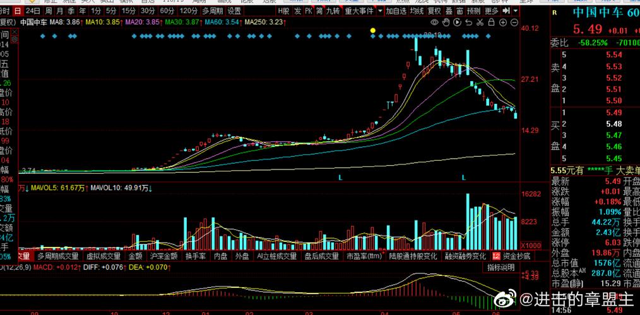Select the 30分 minute chart tab

148,11
